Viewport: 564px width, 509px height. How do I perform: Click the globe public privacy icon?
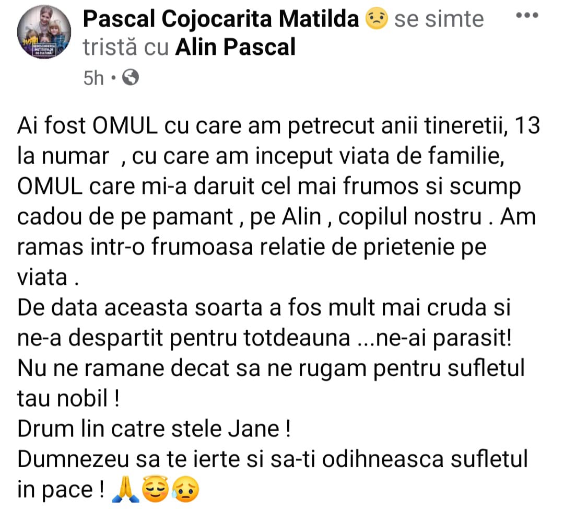click(130, 78)
